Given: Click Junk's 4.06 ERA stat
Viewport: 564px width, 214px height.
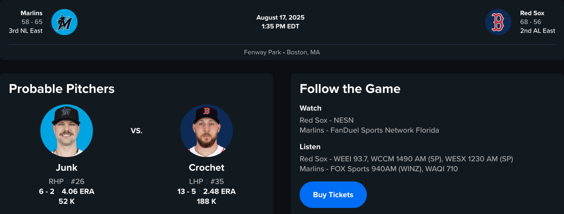Looking at the screenshot, I should pyautogui.click(x=78, y=191).
